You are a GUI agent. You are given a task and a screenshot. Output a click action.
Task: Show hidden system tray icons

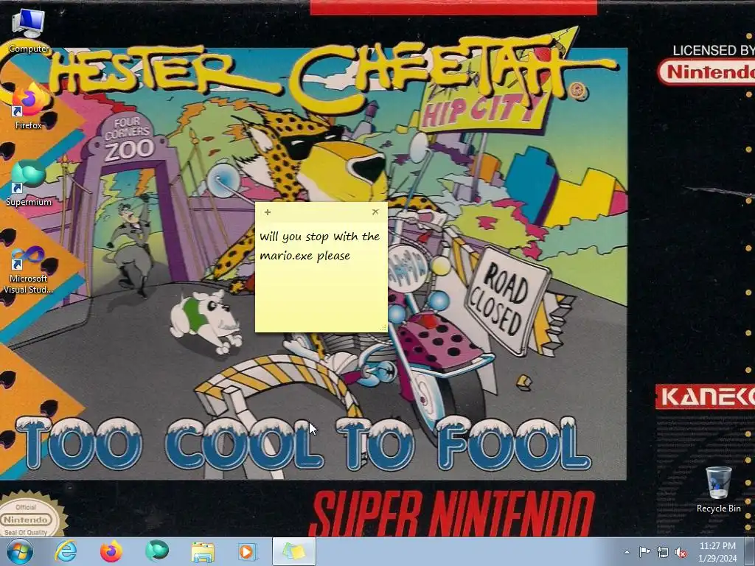point(627,552)
